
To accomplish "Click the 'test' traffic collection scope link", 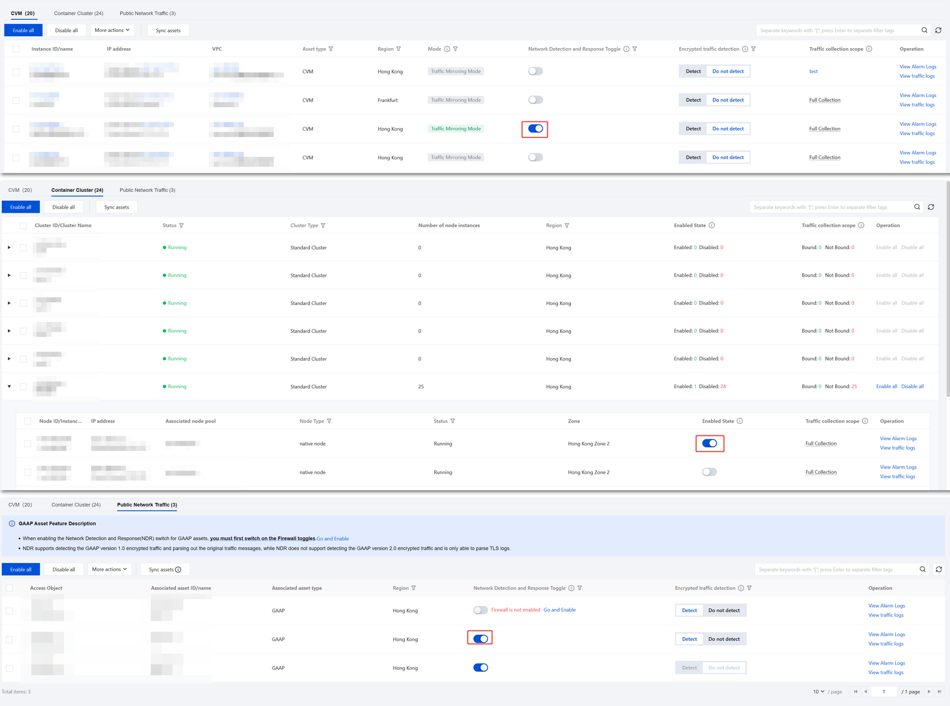I will tap(813, 72).
